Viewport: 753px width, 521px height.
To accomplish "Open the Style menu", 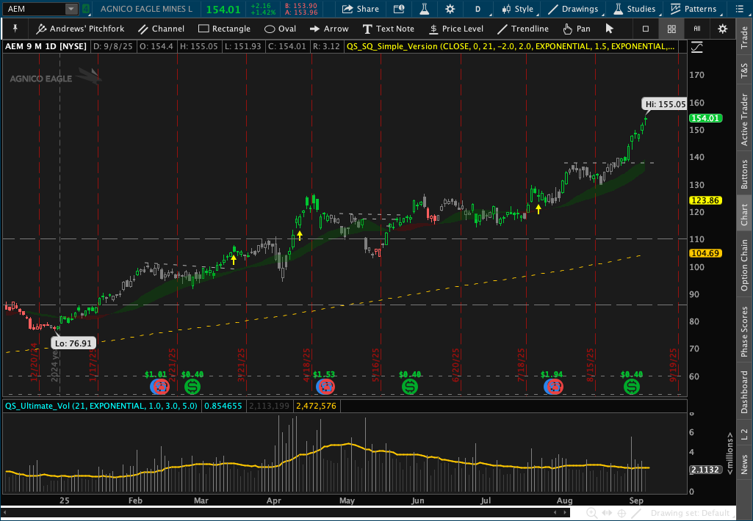I will pyautogui.click(x=518, y=9).
